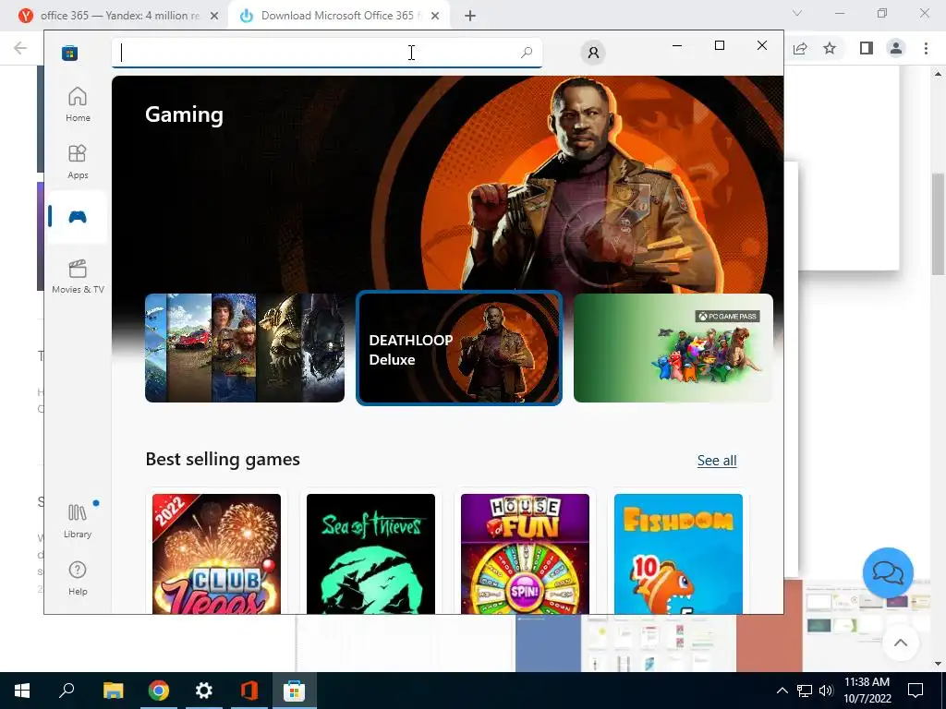Select the Gaming controller icon in sidebar
The height and width of the screenshot is (709, 946).
pos(78,217)
